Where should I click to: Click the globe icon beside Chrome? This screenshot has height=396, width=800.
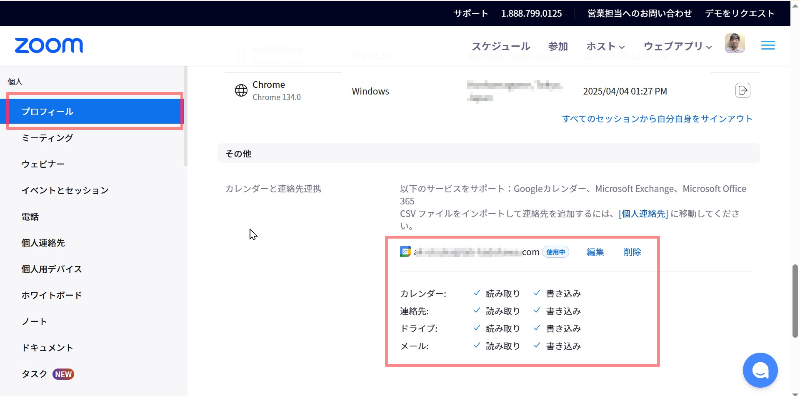point(241,90)
